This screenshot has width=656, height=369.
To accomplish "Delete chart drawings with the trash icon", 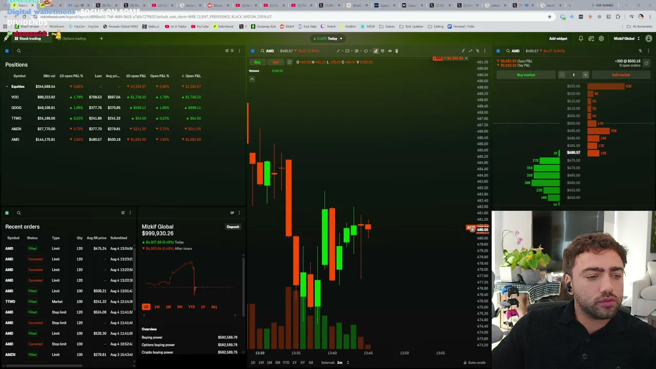I will coord(397,51).
